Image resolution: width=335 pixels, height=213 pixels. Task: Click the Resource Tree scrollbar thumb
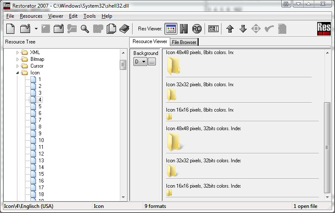pos(123,65)
